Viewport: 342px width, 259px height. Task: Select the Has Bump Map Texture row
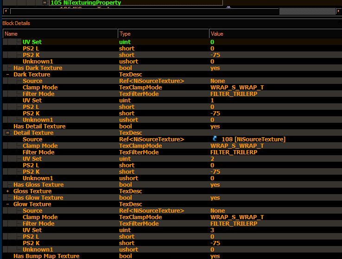172,256
